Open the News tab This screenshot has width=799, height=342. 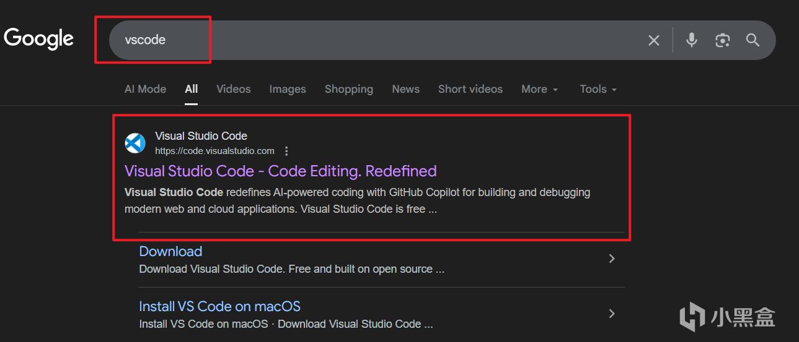(x=406, y=89)
